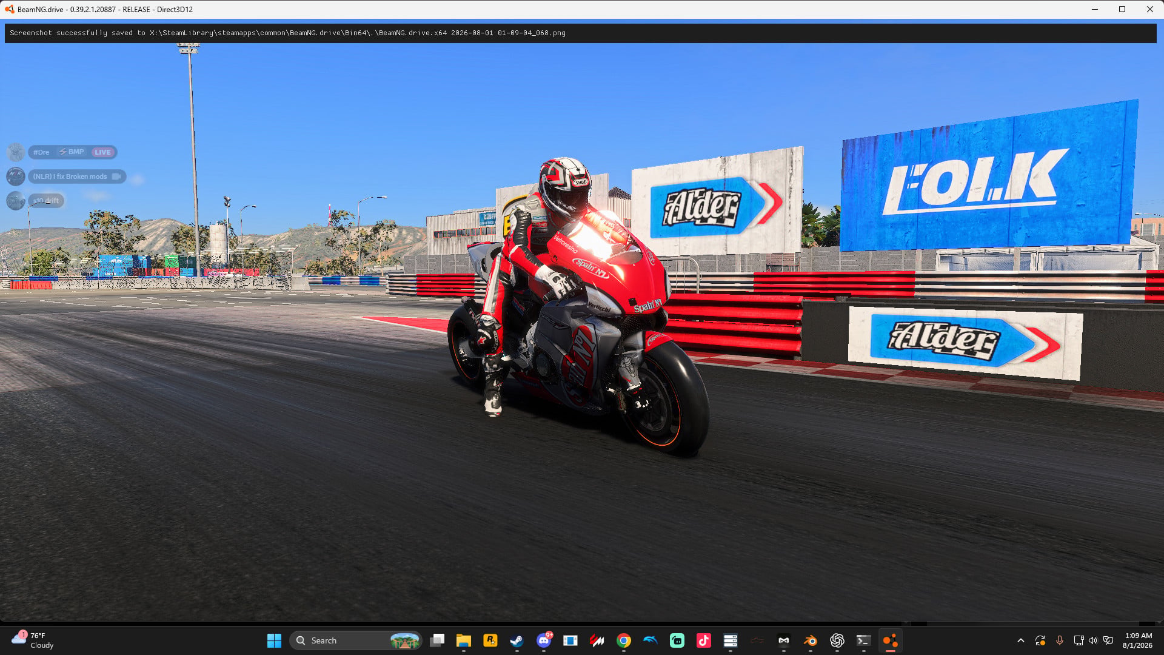Minimize the BeamNG.drive window
Image resolution: width=1164 pixels, height=655 pixels.
[1095, 9]
